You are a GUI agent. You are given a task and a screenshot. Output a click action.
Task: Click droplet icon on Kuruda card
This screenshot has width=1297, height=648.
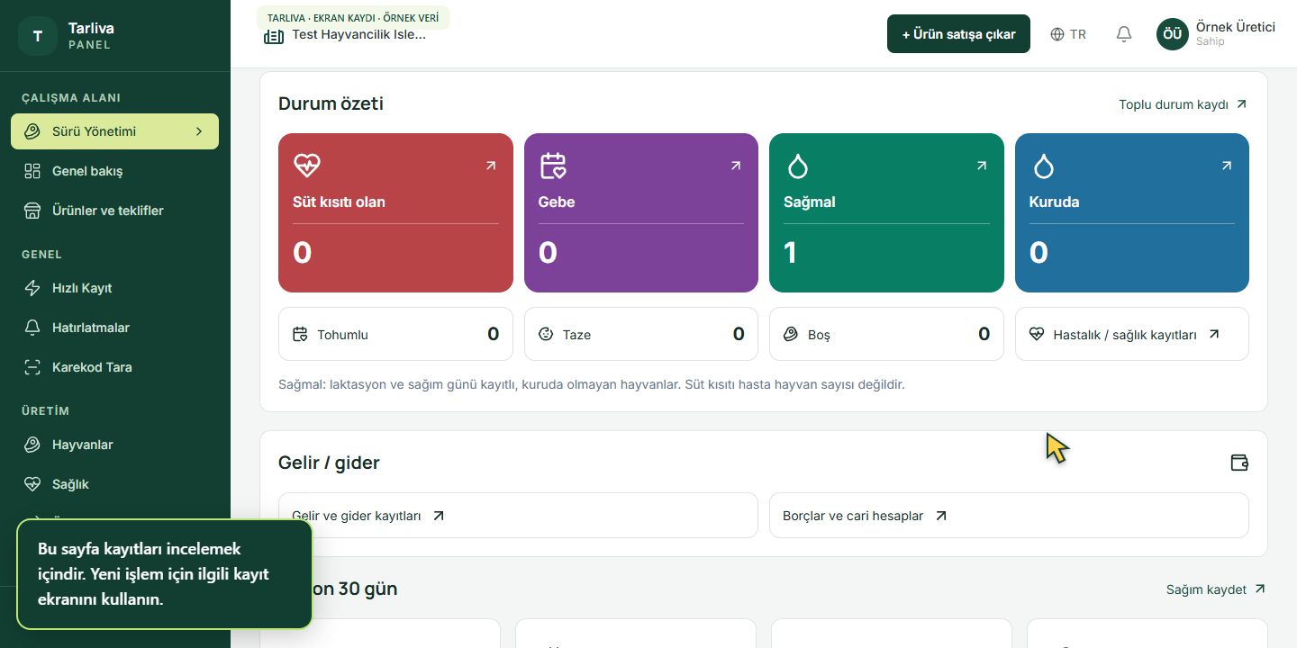tap(1043, 166)
